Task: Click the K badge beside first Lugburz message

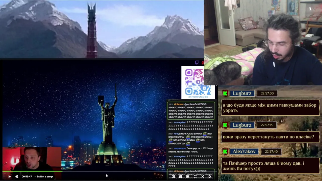Action: 225,93
